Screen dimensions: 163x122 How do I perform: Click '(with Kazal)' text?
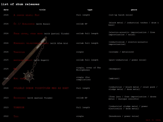(x=43, y=24)
